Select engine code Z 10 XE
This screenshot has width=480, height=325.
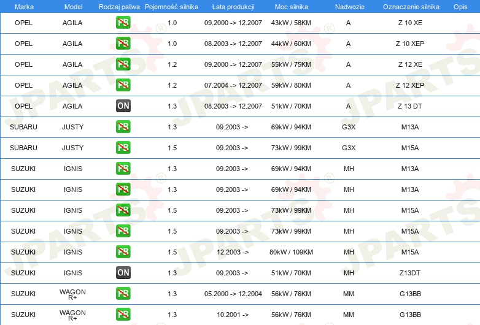point(410,23)
